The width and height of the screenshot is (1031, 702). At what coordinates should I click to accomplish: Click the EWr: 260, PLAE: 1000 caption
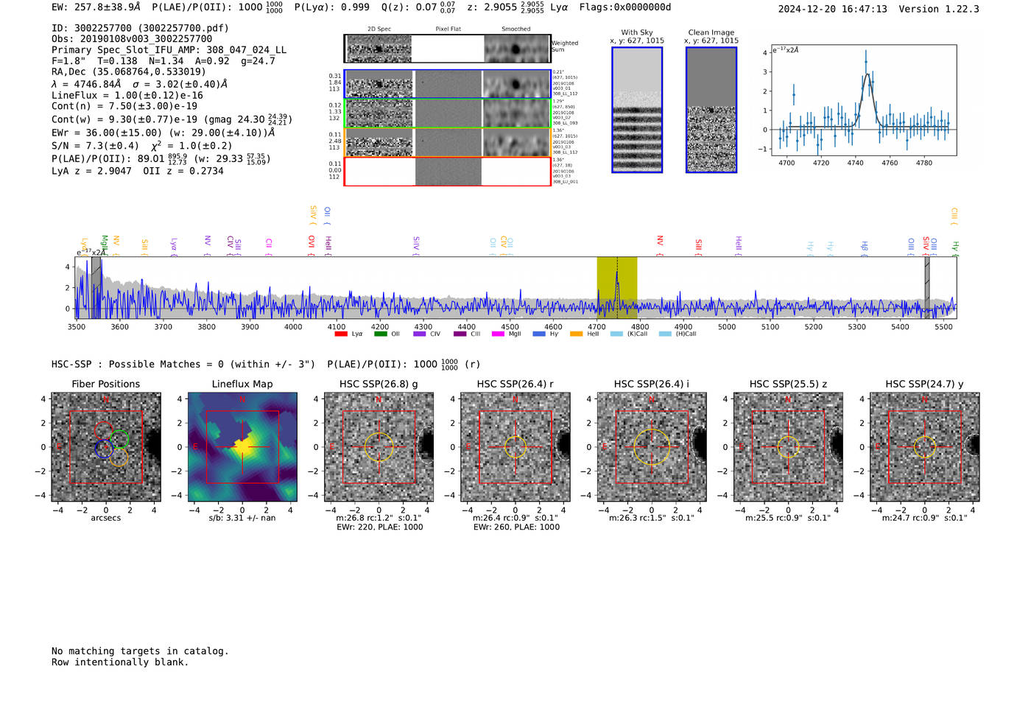click(x=516, y=527)
